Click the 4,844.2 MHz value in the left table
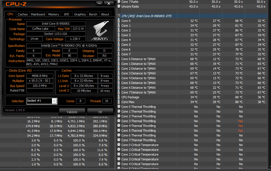This screenshot has width=271, height=171. coord(76,131)
